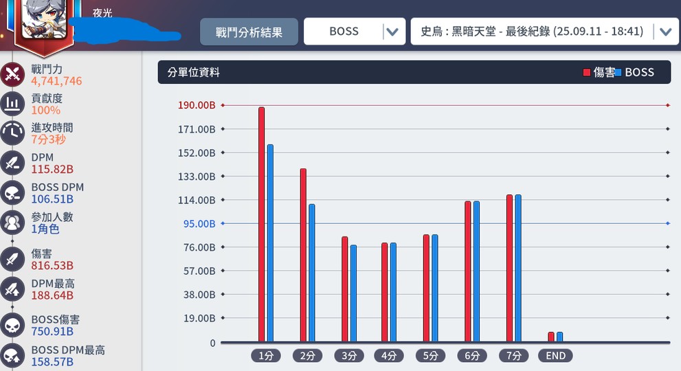Click the BOSS DPM max value 158.57B
Screen dimensions: 681x371
tap(52, 362)
